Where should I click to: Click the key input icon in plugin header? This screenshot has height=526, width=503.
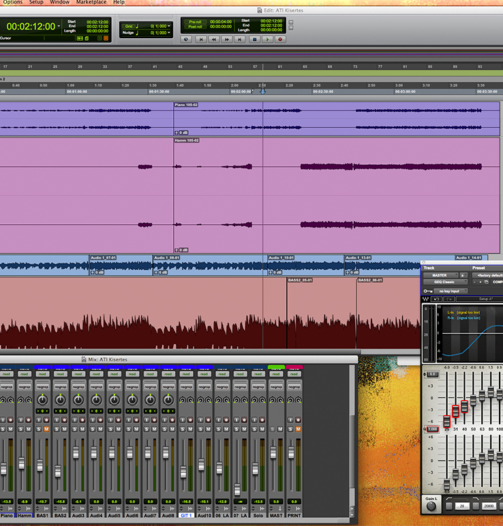coord(428,291)
